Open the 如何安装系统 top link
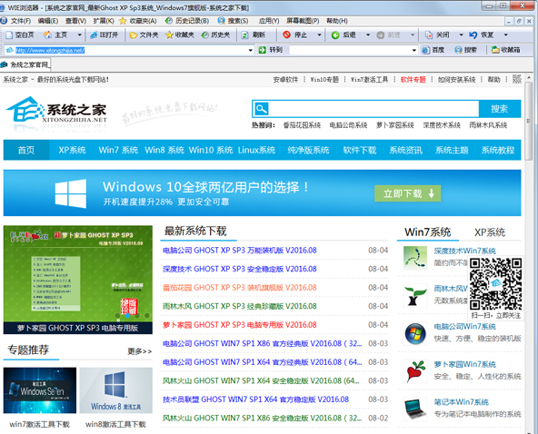The image size is (538, 434). tap(456, 80)
